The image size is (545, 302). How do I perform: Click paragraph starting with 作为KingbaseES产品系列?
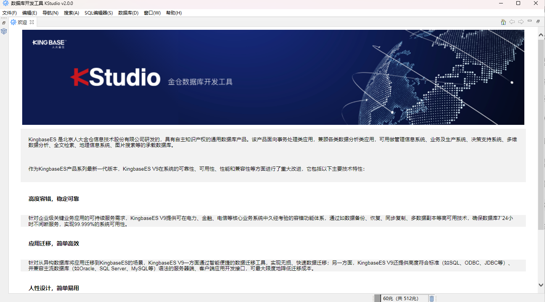click(x=197, y=169)
